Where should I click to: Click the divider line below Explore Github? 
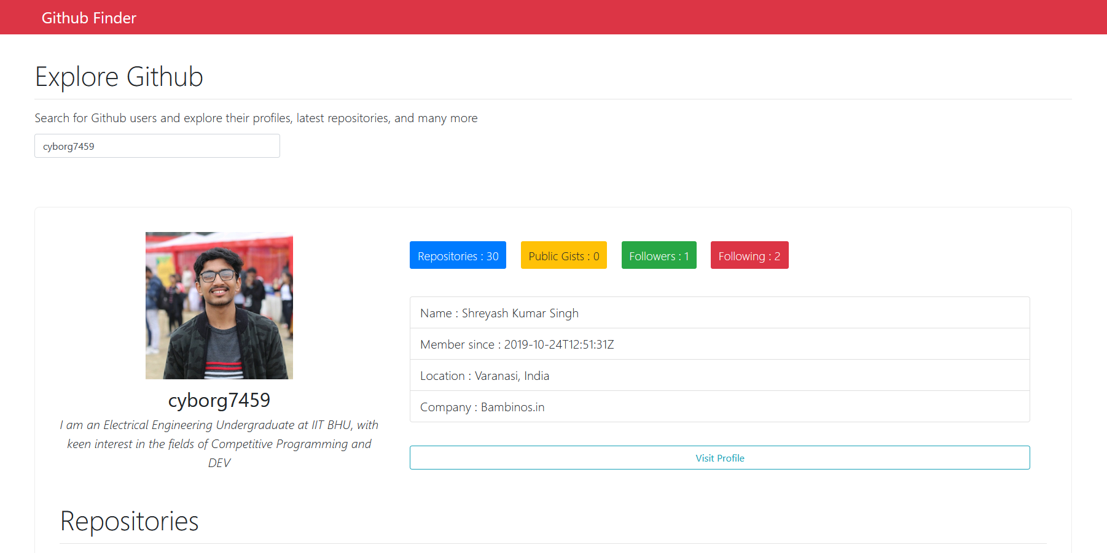(553, 99)
